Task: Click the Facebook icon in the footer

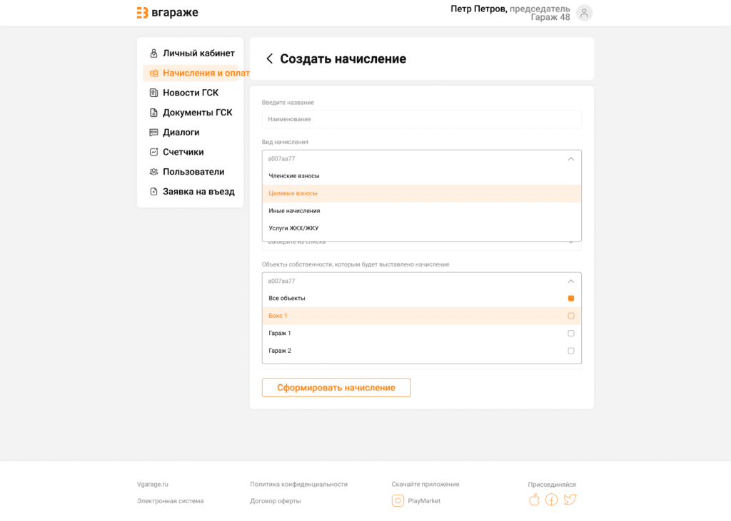Action: point(551,500)
